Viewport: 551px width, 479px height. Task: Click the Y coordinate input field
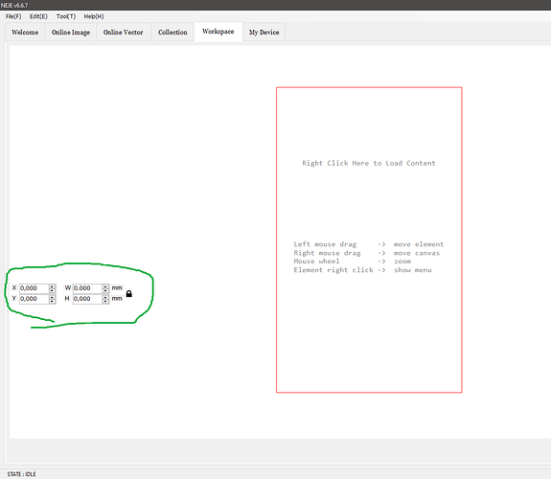34,299
